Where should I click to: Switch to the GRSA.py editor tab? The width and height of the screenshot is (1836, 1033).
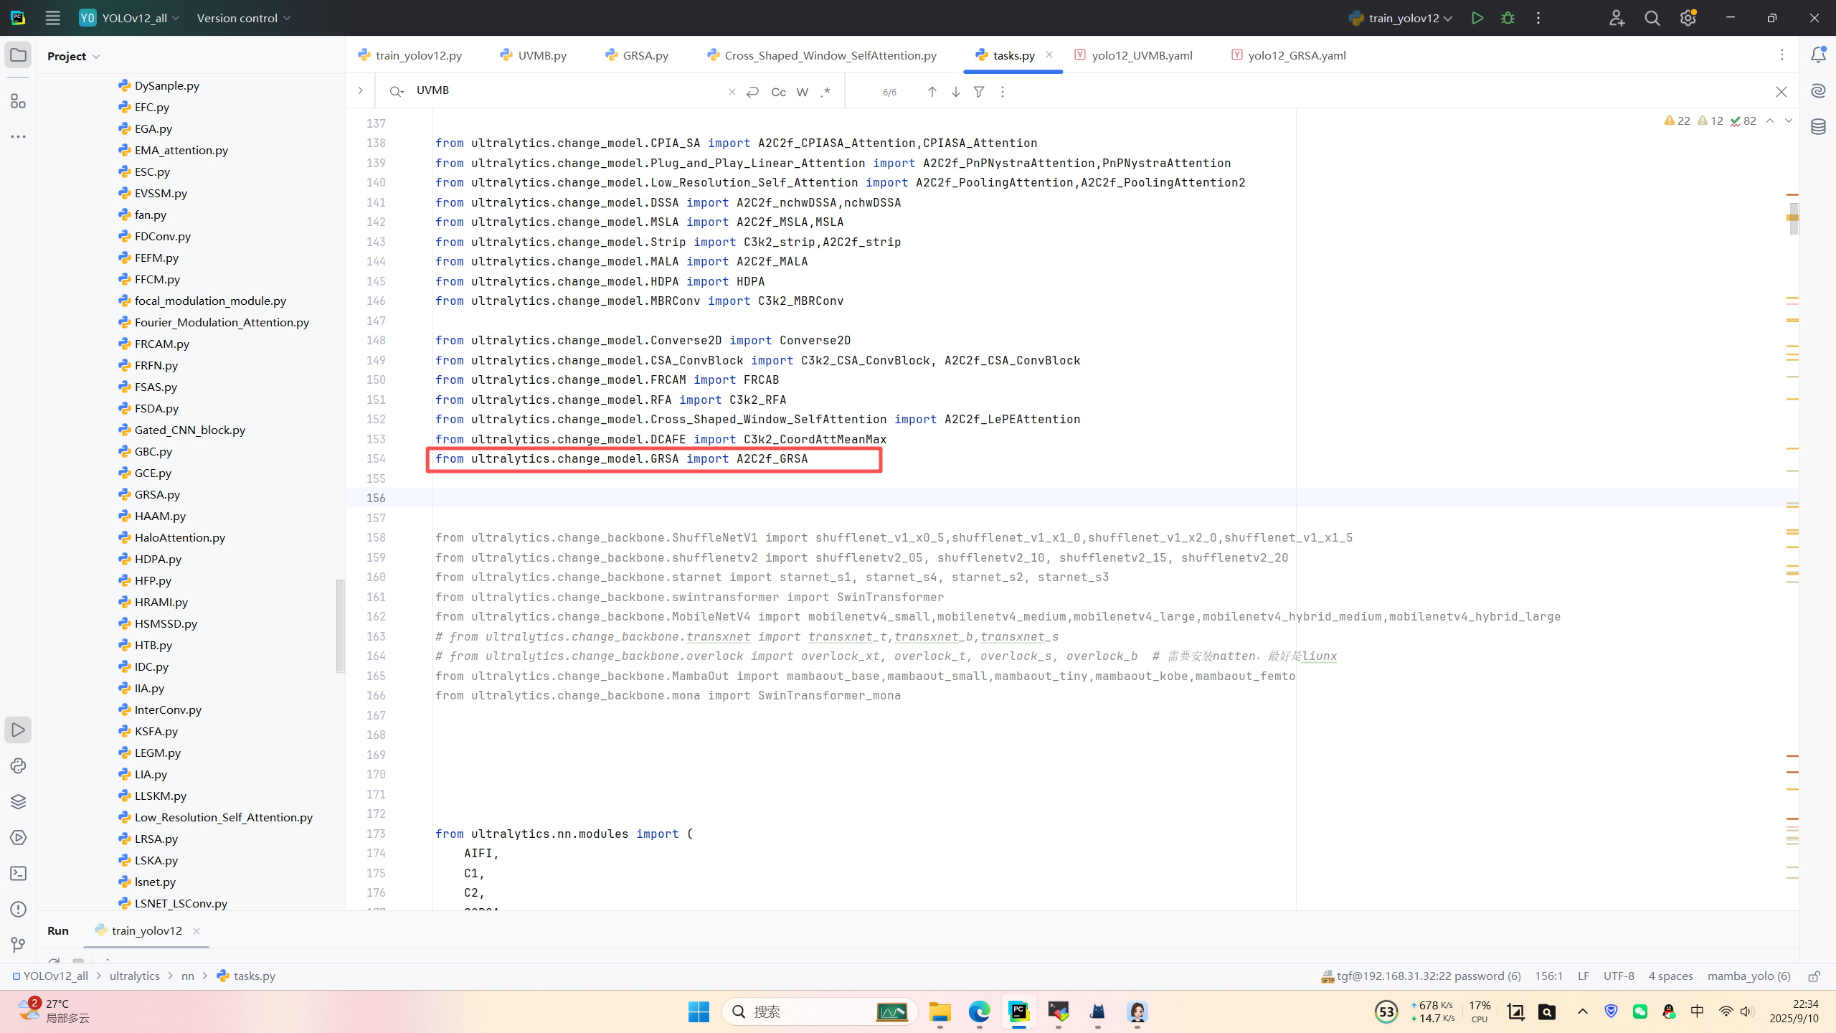point(645,55)
